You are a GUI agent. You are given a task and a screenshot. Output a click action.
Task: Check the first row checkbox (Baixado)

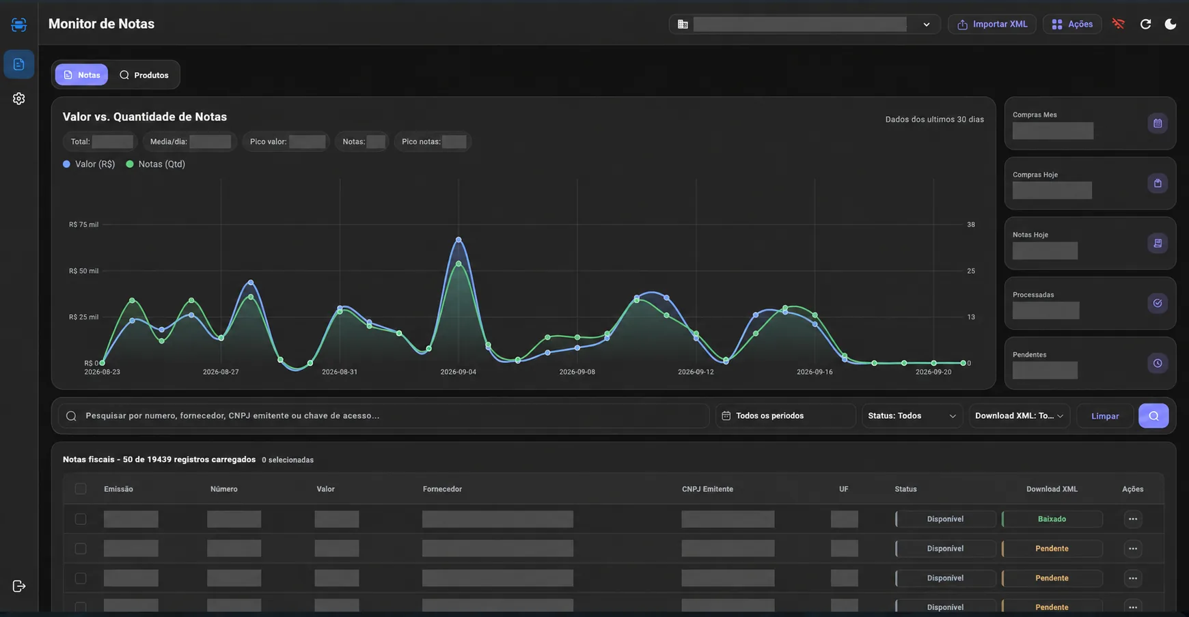[x=81, y=519]
